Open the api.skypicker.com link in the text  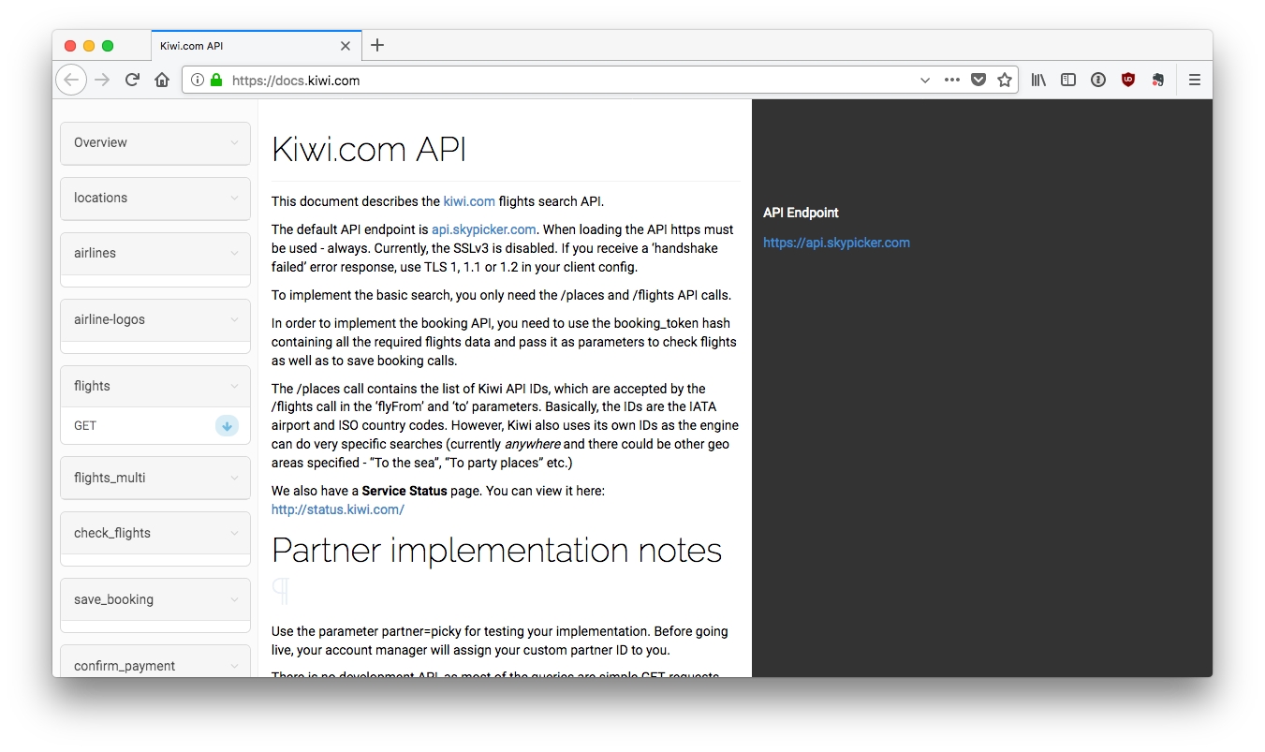click(x=484, y=229)
